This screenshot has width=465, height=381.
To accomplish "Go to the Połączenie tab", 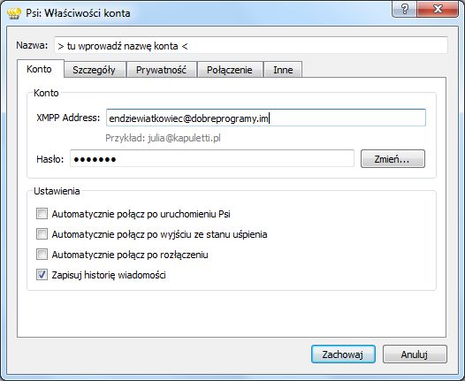I will [230, 70].
